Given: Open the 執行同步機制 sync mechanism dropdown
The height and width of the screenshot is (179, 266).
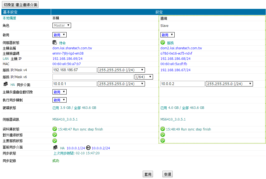Looking at the screenshot, I should (x=59, y=100).
